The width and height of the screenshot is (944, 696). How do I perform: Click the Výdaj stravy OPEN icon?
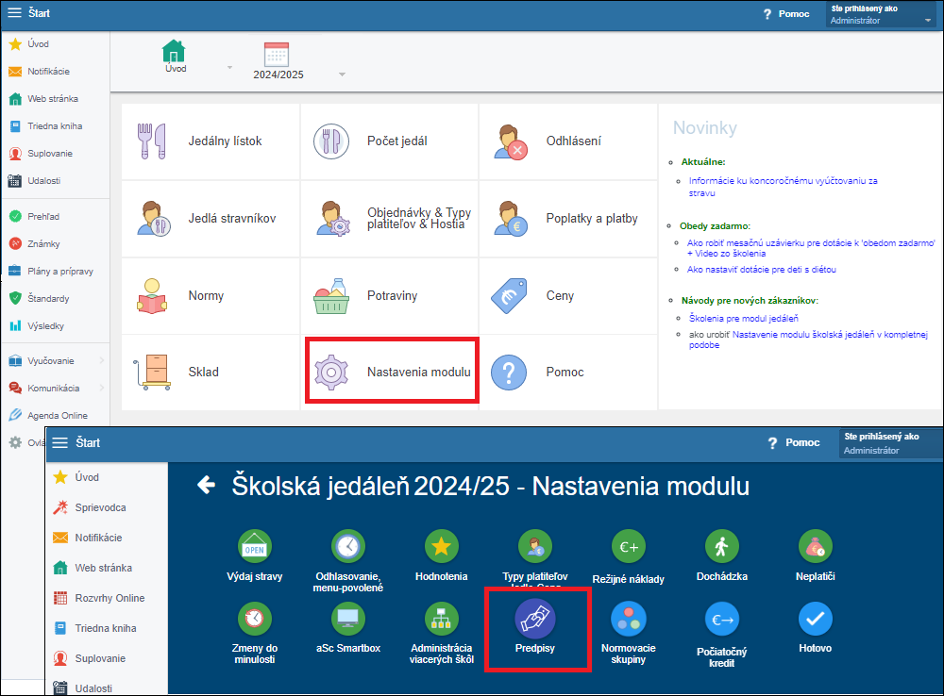tap(255, 546)
